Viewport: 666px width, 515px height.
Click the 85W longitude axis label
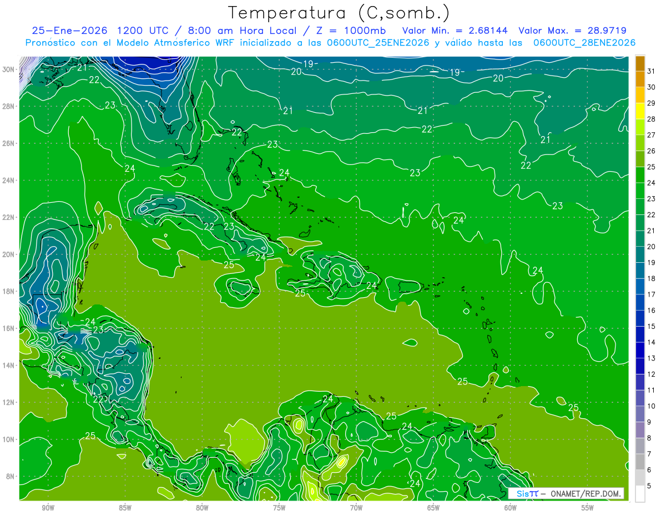[x=125, y=508]
